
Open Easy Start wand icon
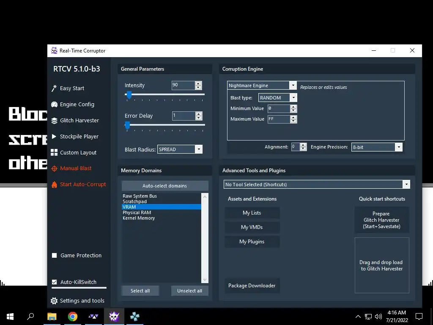(54, 88)
